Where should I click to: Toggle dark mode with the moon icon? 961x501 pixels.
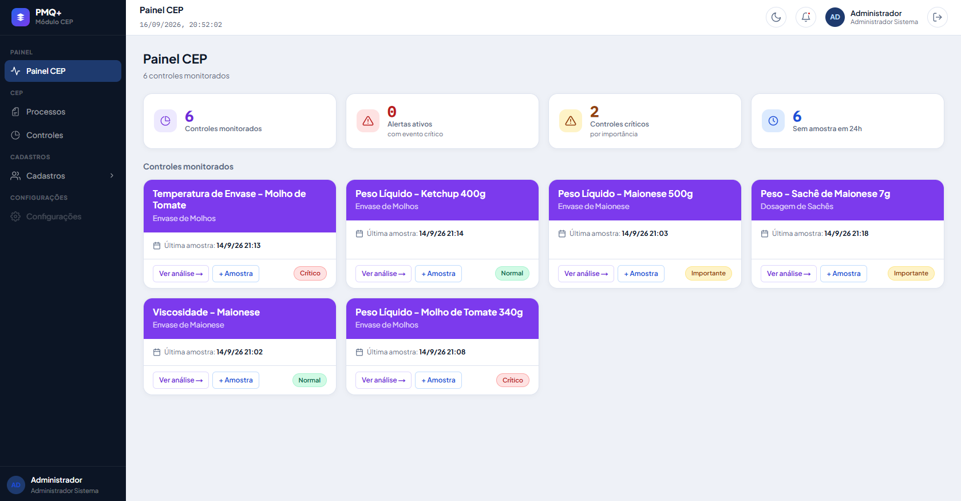pos(776,17)
